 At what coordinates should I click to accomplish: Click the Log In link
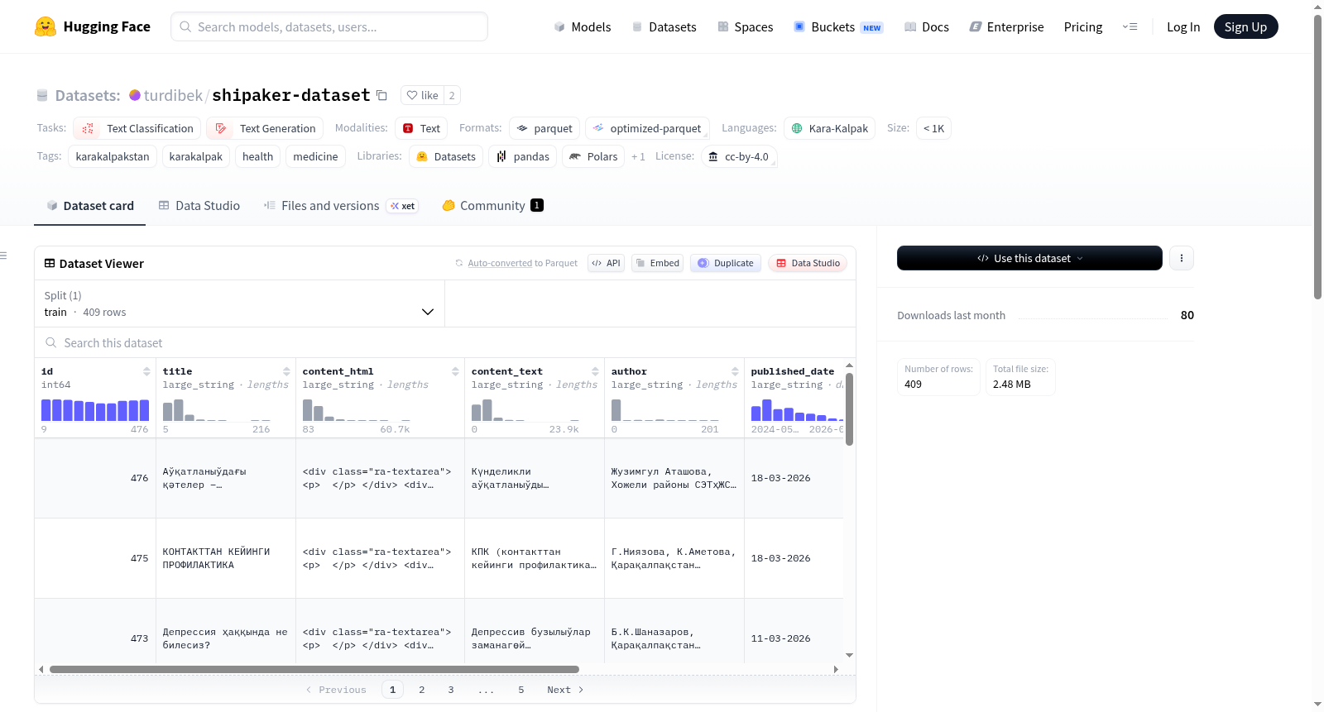(x=1183, y=26)
